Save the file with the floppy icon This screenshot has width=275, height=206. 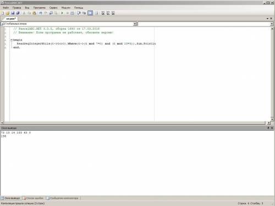pos(13,13)
